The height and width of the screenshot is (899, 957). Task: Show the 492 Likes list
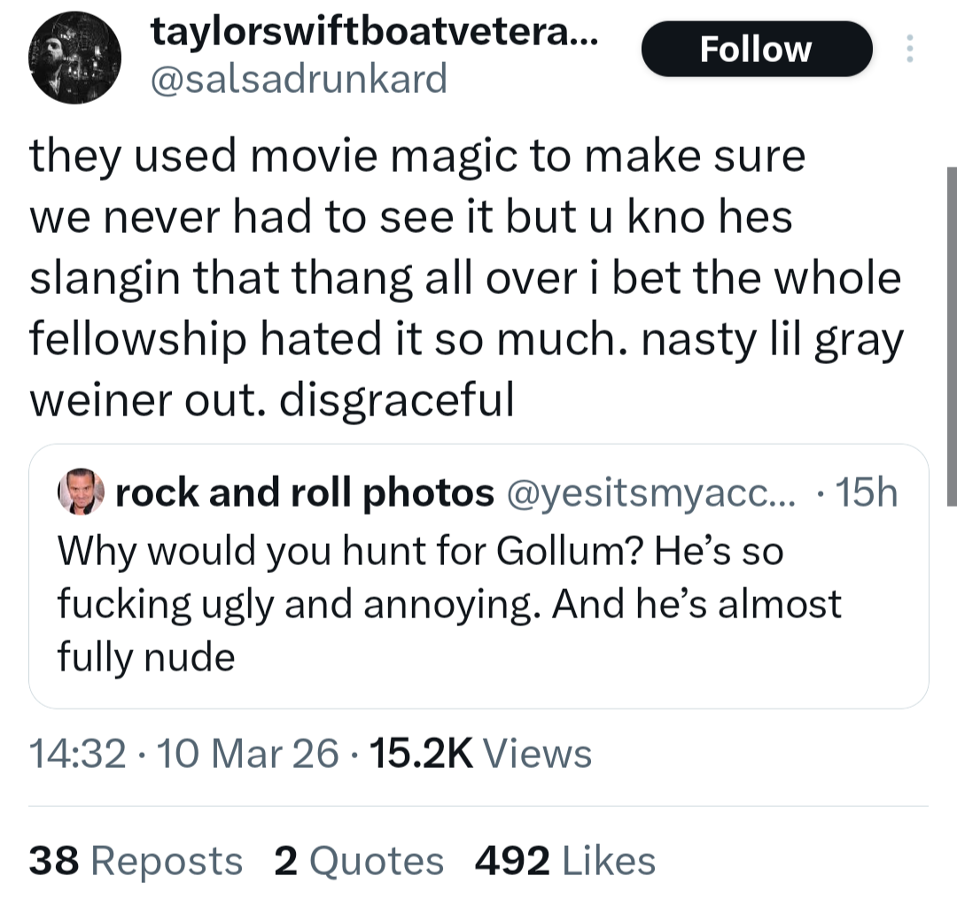click(565, 861)
